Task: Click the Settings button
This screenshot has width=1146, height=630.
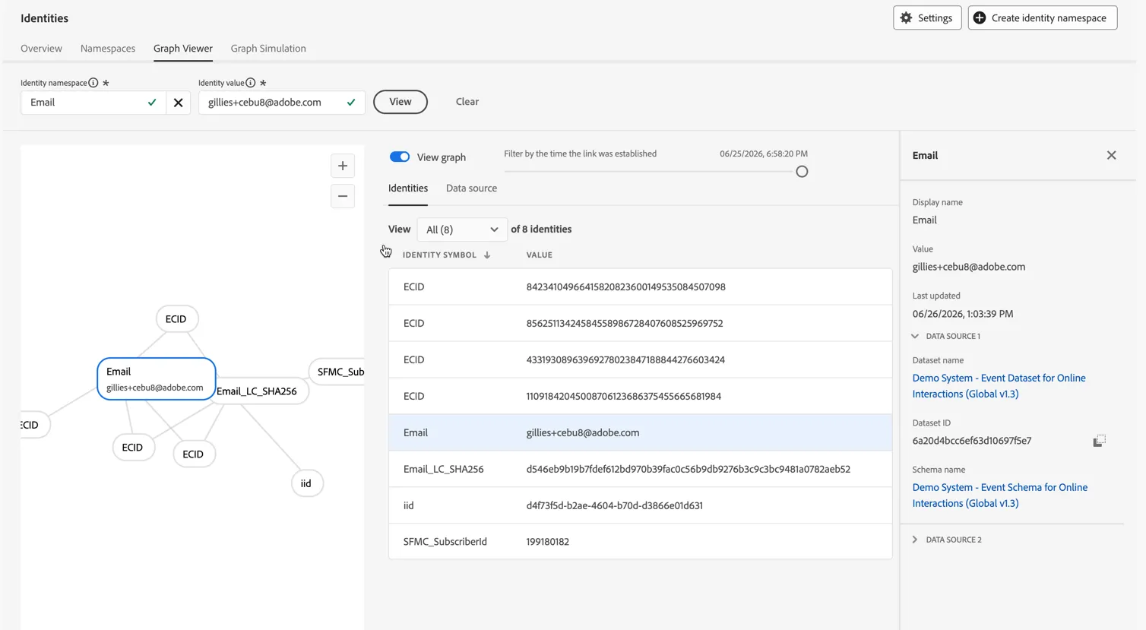Action: pos(927,17)
